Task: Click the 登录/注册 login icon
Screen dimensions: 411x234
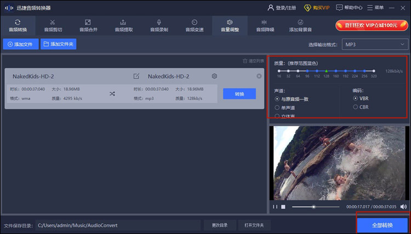Action: tap(271, 8)
